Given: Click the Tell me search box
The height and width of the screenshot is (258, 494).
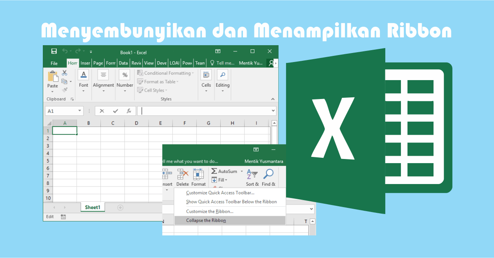Looking at the screenshot, I should pyautogui.click(x=222, y=63).
